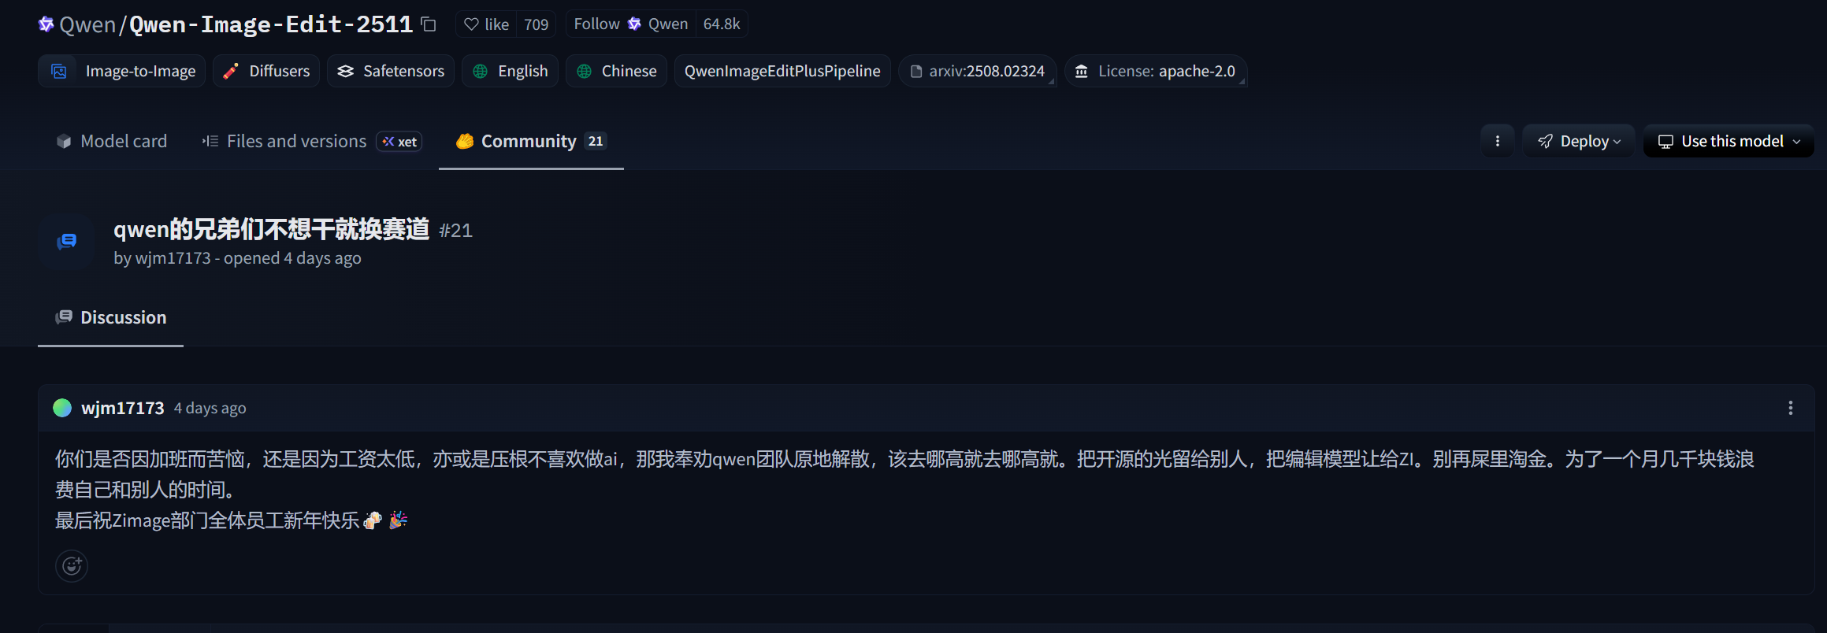Click the xet badge

(x=399, y=142)
